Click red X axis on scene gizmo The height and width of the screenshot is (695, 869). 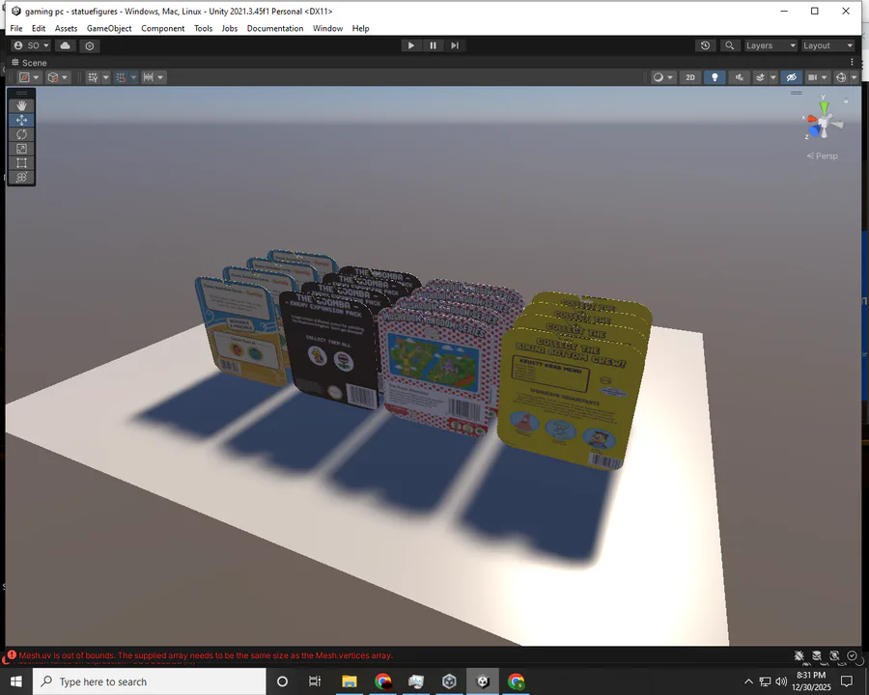click(811, 119)
